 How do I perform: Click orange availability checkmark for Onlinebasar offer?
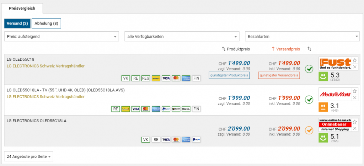click(x=309, y=130)
